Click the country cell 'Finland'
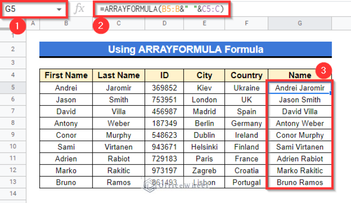351x203 pixels. click(x=246, y=147)
